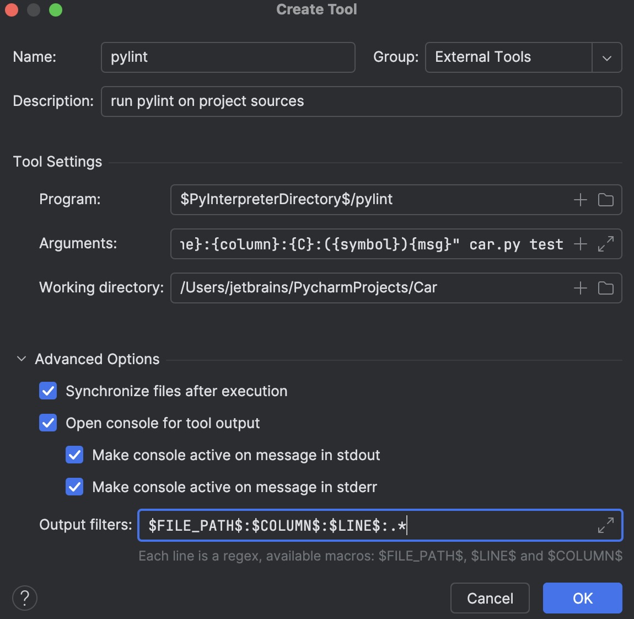The width and height of the screenshot is (634, 619).
Task: Insert a macro into the Arguments field
Action: 580,244
